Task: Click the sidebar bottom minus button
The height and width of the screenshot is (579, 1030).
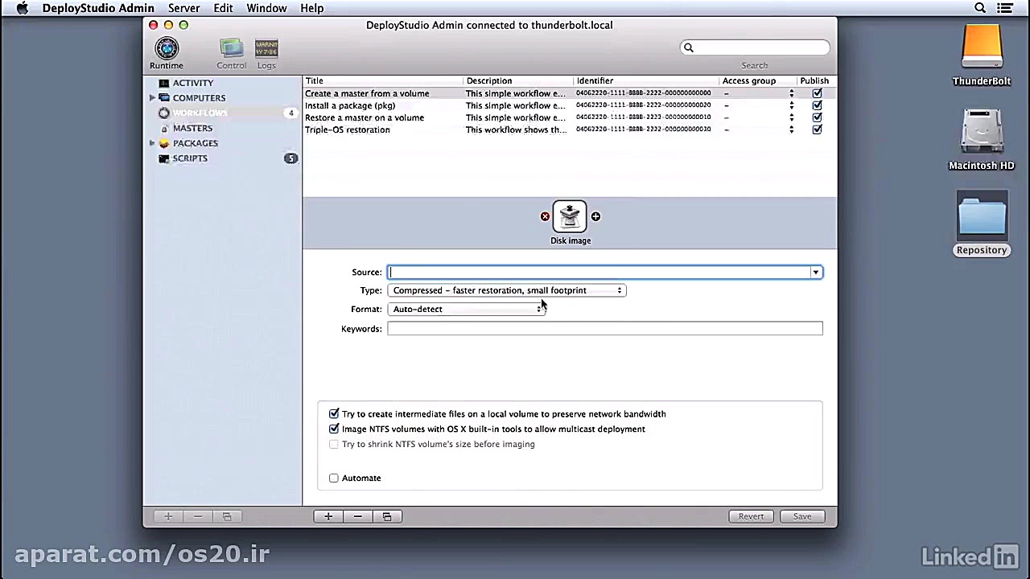Action: click(x=197, y=516)
